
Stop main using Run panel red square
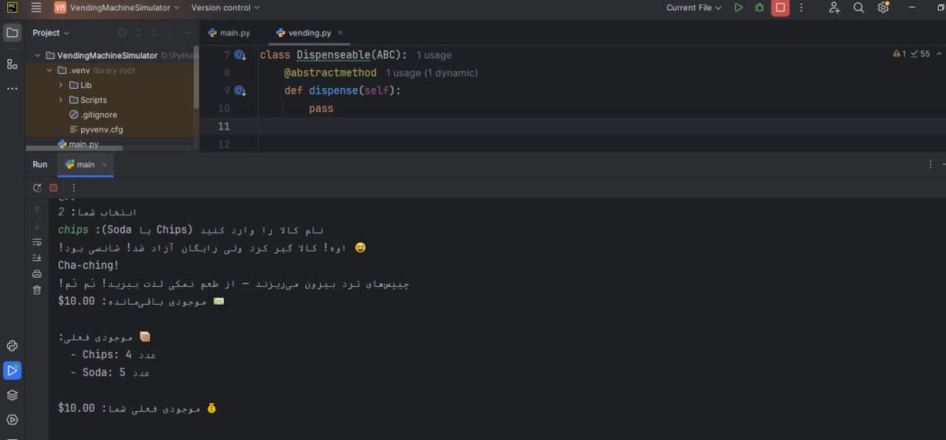click(x=54, y=188)
